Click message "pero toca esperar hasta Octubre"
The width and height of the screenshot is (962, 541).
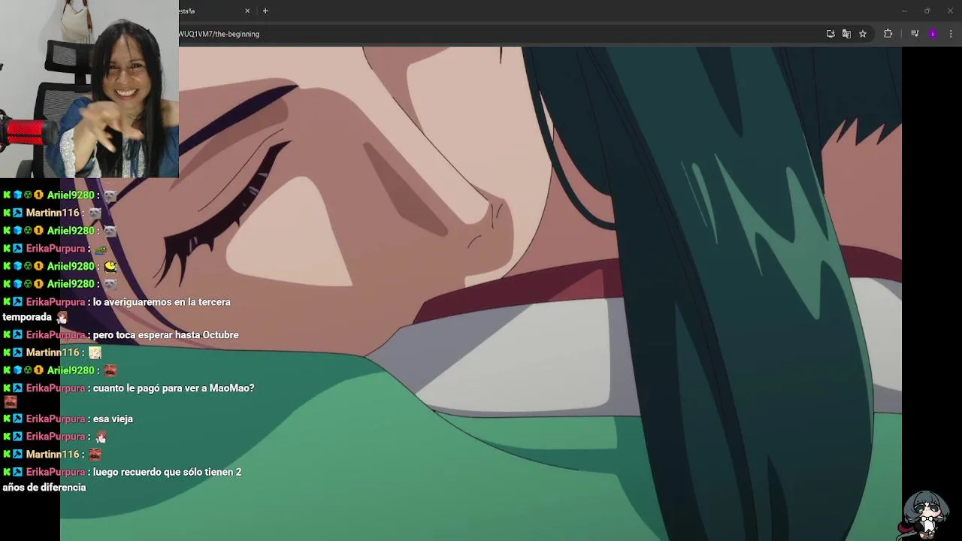[165, 335]
